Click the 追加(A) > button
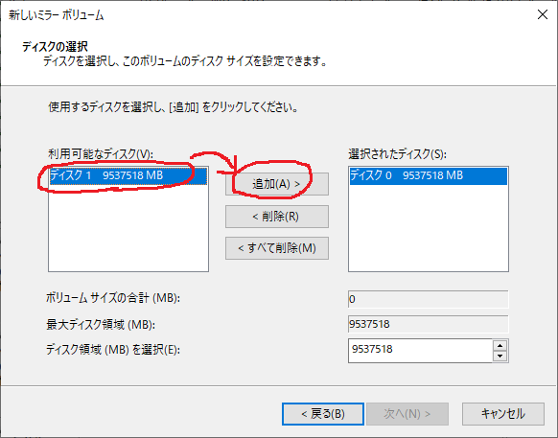558x438 pixels. point(277,184)
